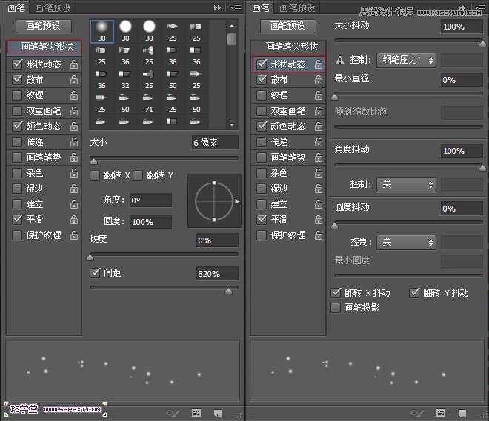The height and width of the screenshot is (421, 489).
Task: Click the 硬度 hardness slider handle
Action: click(90, 257)
